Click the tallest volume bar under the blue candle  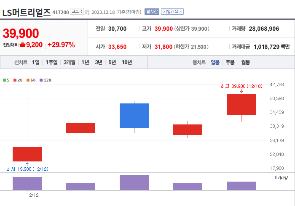(134, 182)
